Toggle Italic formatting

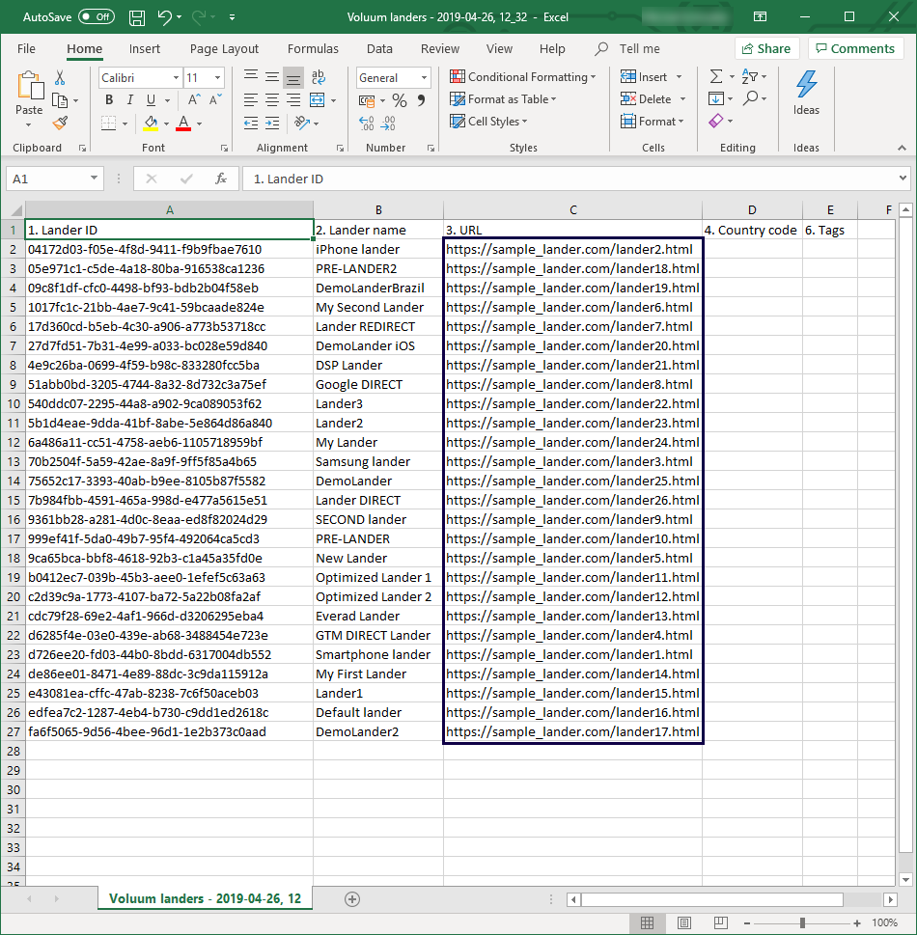[x=130, y=100]
